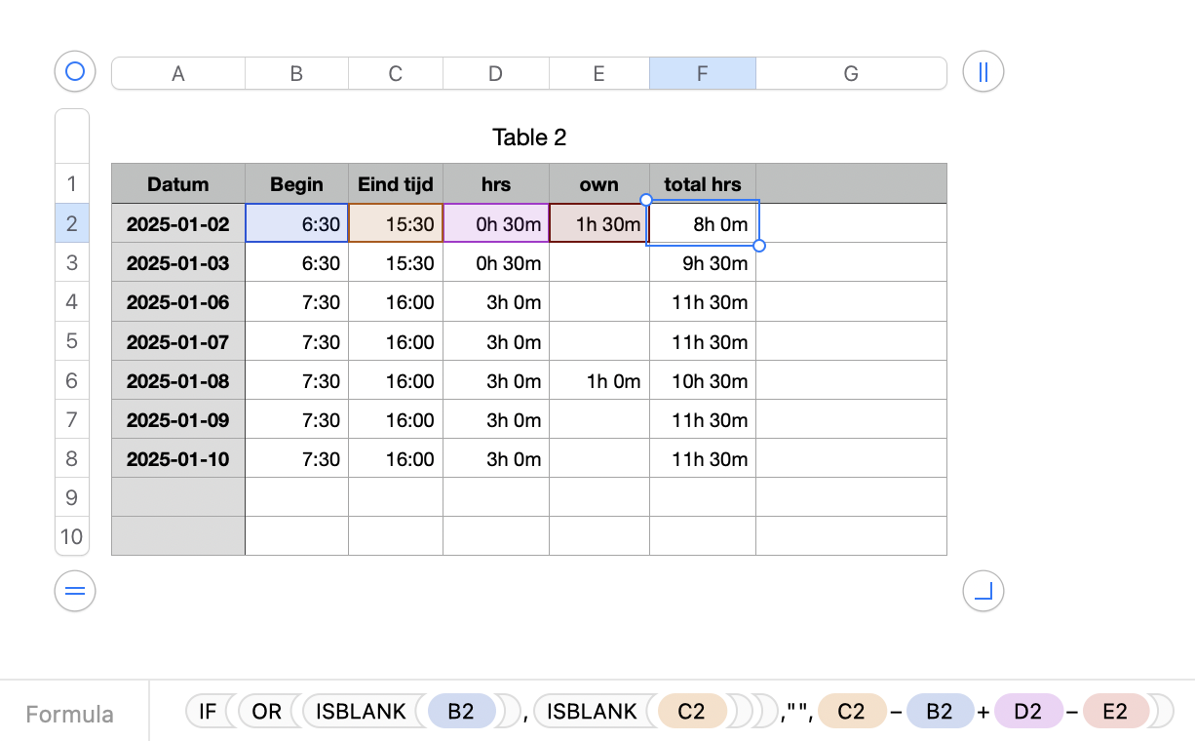Click the Table 2 title
Image resolution: width=1195 pixels, height=741 pixels.
pyautogui.click(x=529, y=137)
